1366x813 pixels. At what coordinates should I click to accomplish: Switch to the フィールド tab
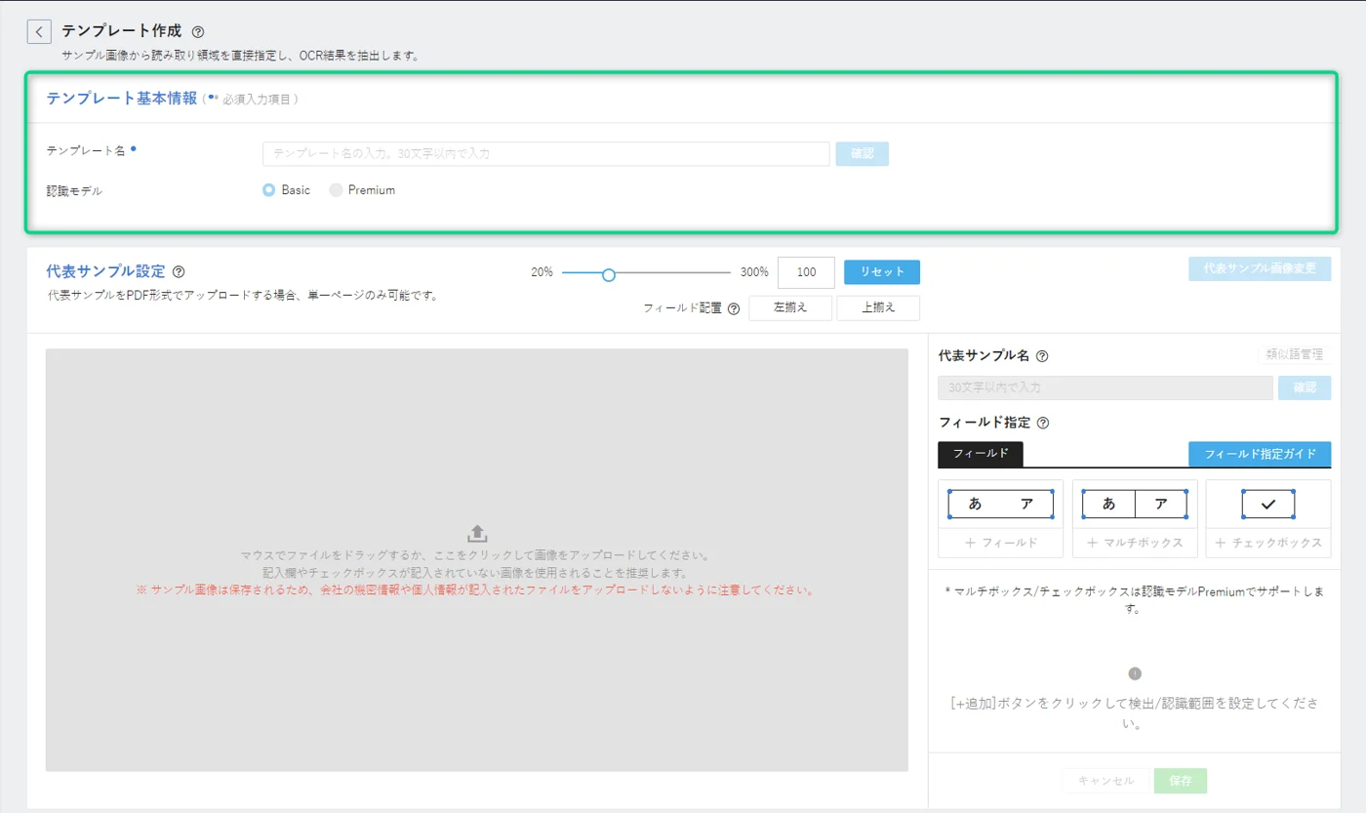pyautogui.click(x=980, y=454)
